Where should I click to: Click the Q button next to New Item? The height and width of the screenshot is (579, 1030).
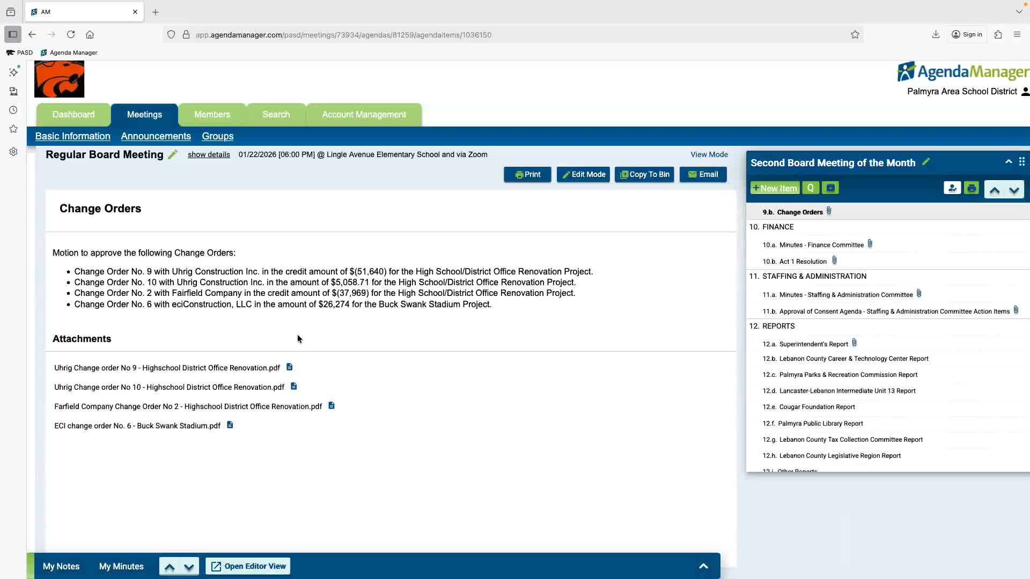click(811, 188)
